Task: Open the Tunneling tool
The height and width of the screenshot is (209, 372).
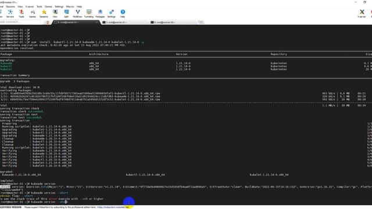Action: click(x=89, y=13)
